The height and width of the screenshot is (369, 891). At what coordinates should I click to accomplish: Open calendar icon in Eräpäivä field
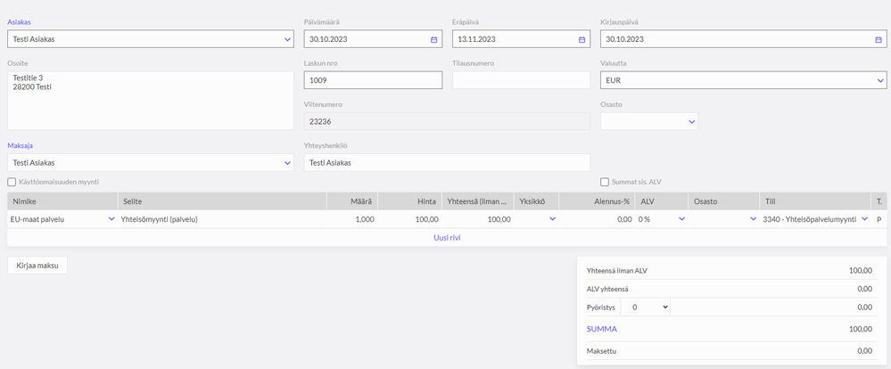tap(582, 40)
